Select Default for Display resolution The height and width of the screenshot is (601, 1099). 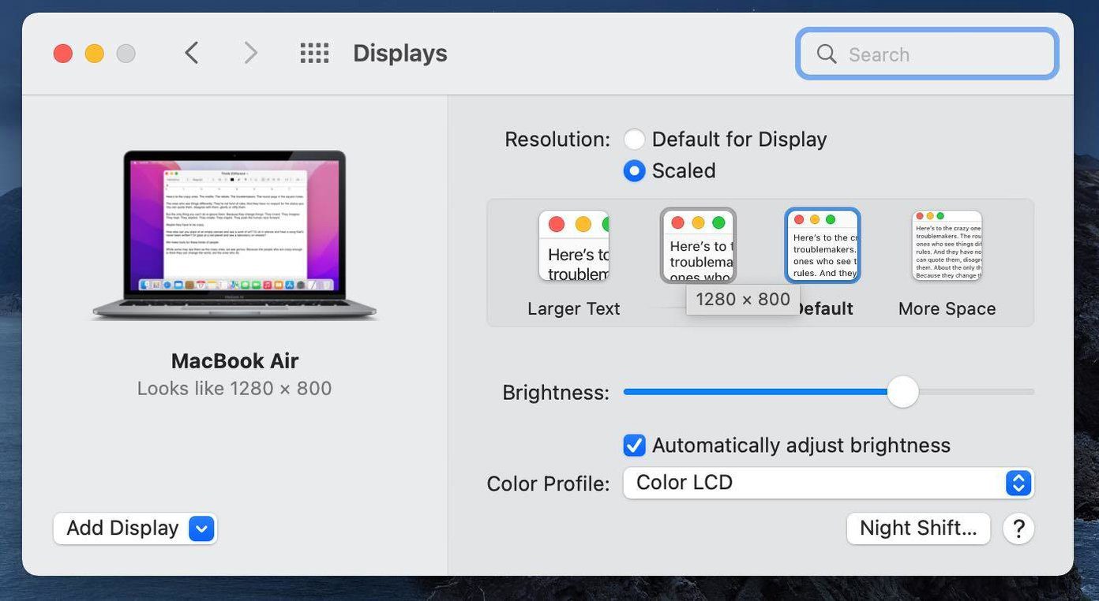tap(634, 140)
